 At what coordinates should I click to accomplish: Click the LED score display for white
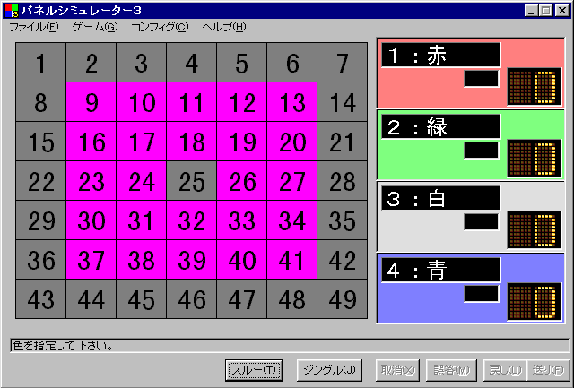(534, 230)
